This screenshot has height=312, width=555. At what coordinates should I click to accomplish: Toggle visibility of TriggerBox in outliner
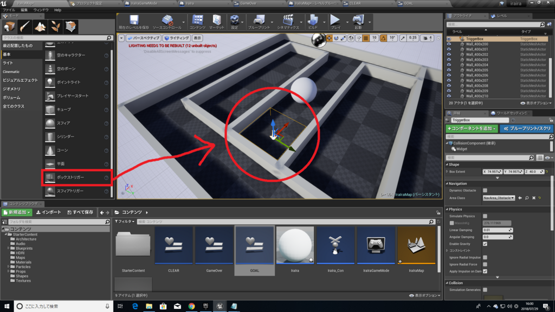pyautogui.click(x=449, y=39)
